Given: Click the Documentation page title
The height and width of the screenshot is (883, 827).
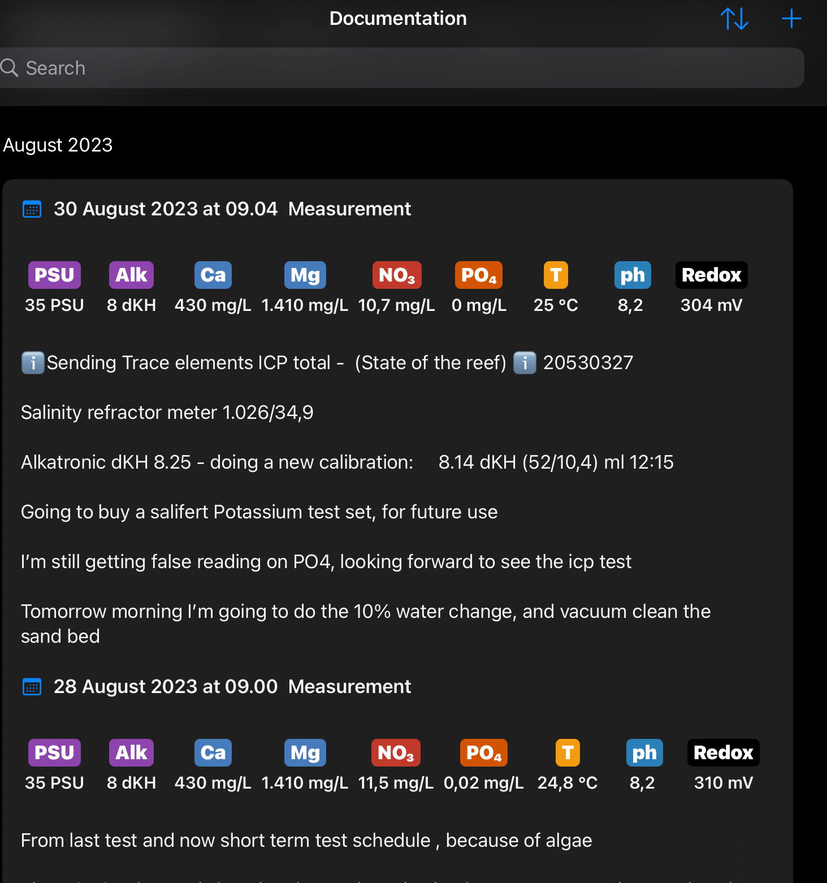Looking at the screenshot, I should 398,19.
